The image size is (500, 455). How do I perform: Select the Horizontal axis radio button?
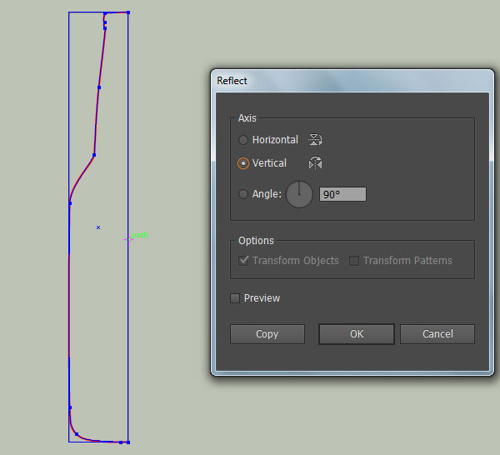(243, 140)
